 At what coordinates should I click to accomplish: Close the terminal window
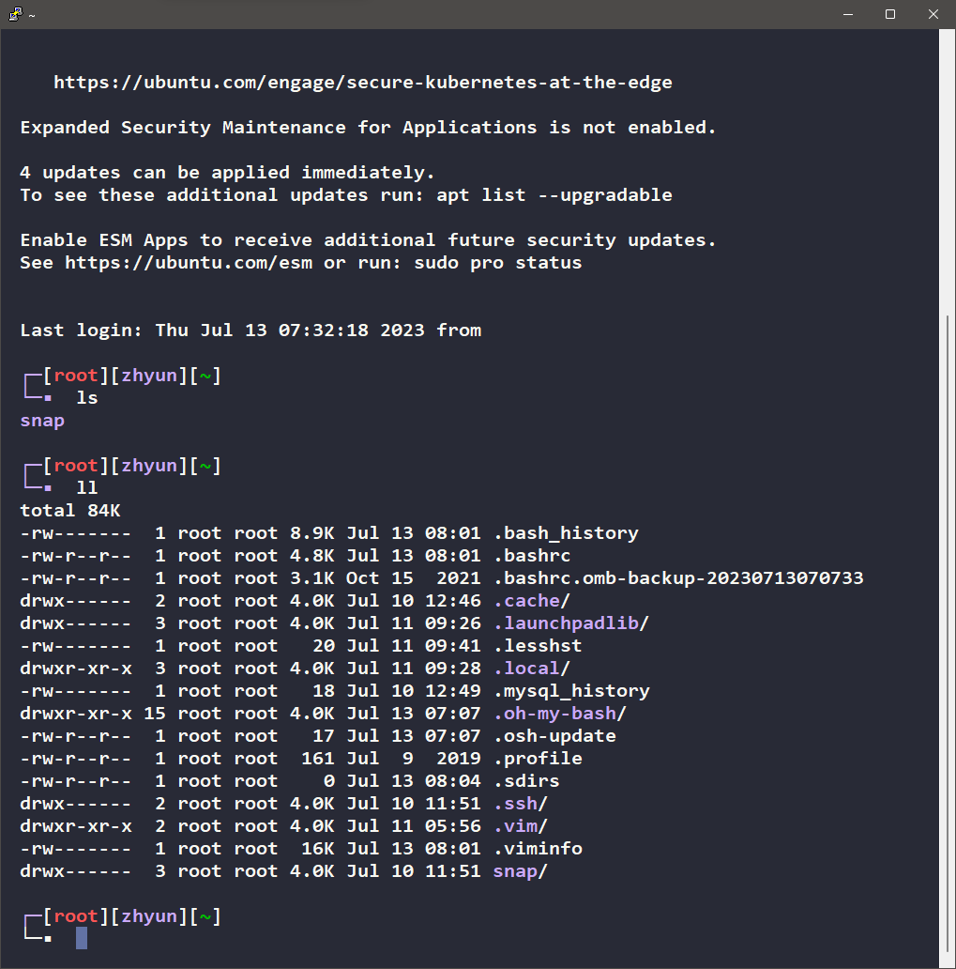click(x=933, y=13)
